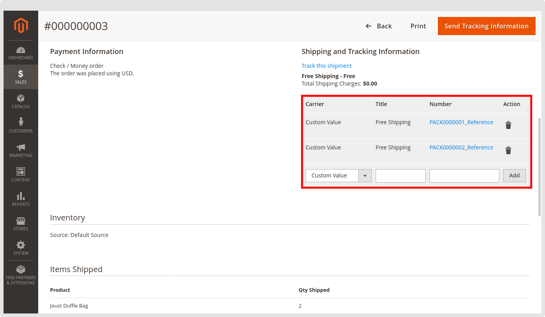Open Find Partners & Extensions
This screenshot has height=317, width=545.
[21, 275]
